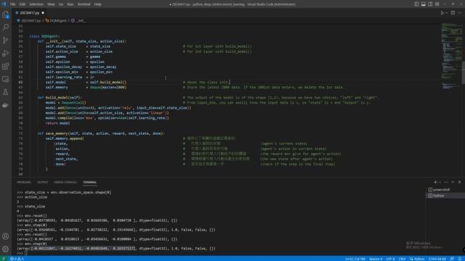This screenshot has width=465, height=261.
Task: Open the Source Control view
Action: click(x=6, y=41)
